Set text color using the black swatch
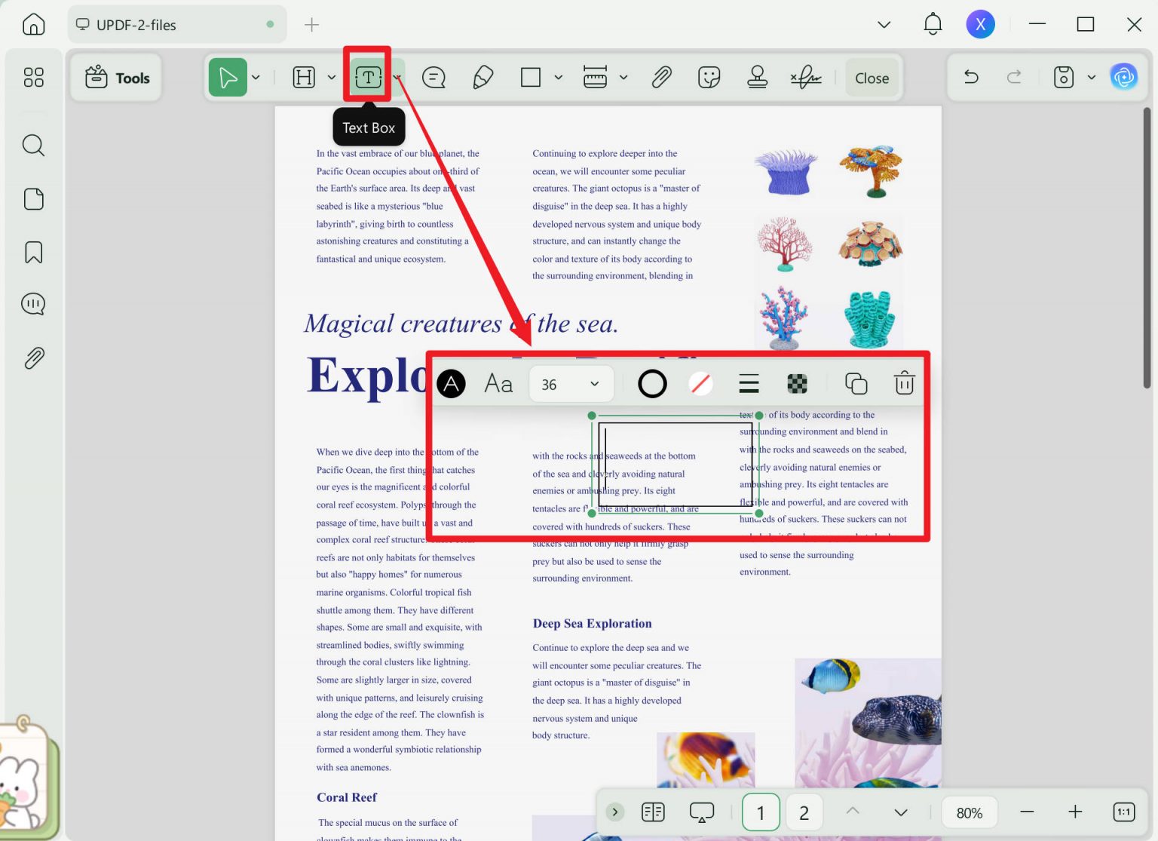 (451, 383)
